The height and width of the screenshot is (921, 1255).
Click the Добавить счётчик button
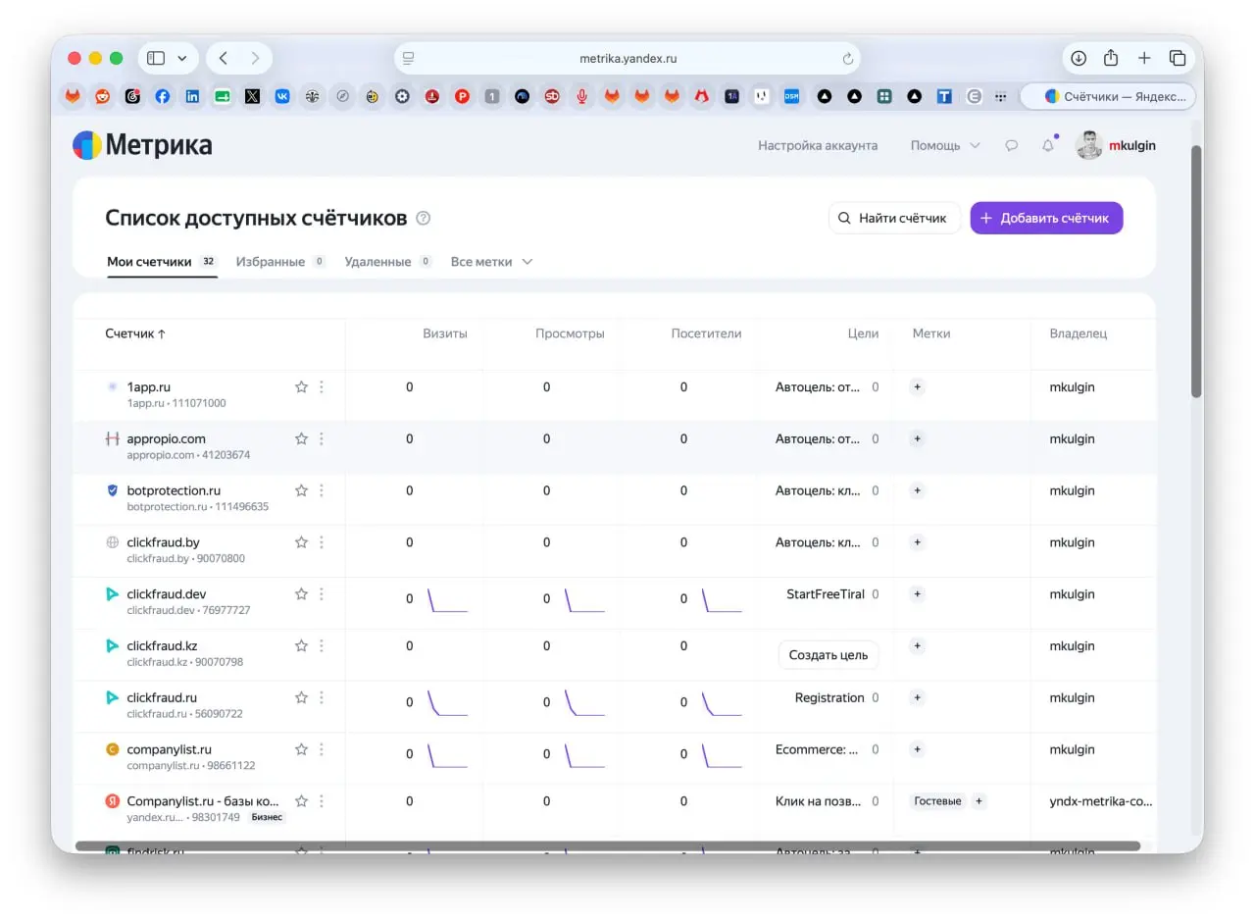coord(1046,218)
